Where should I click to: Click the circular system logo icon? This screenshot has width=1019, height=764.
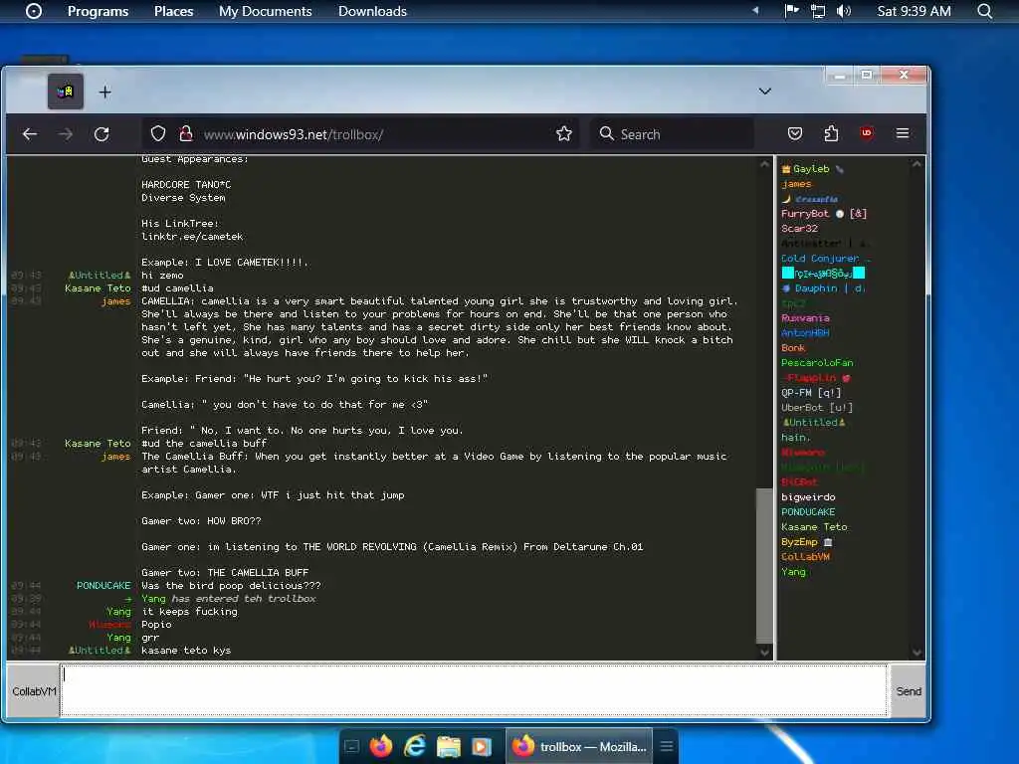pyautogui.click(x=34, y=11)
